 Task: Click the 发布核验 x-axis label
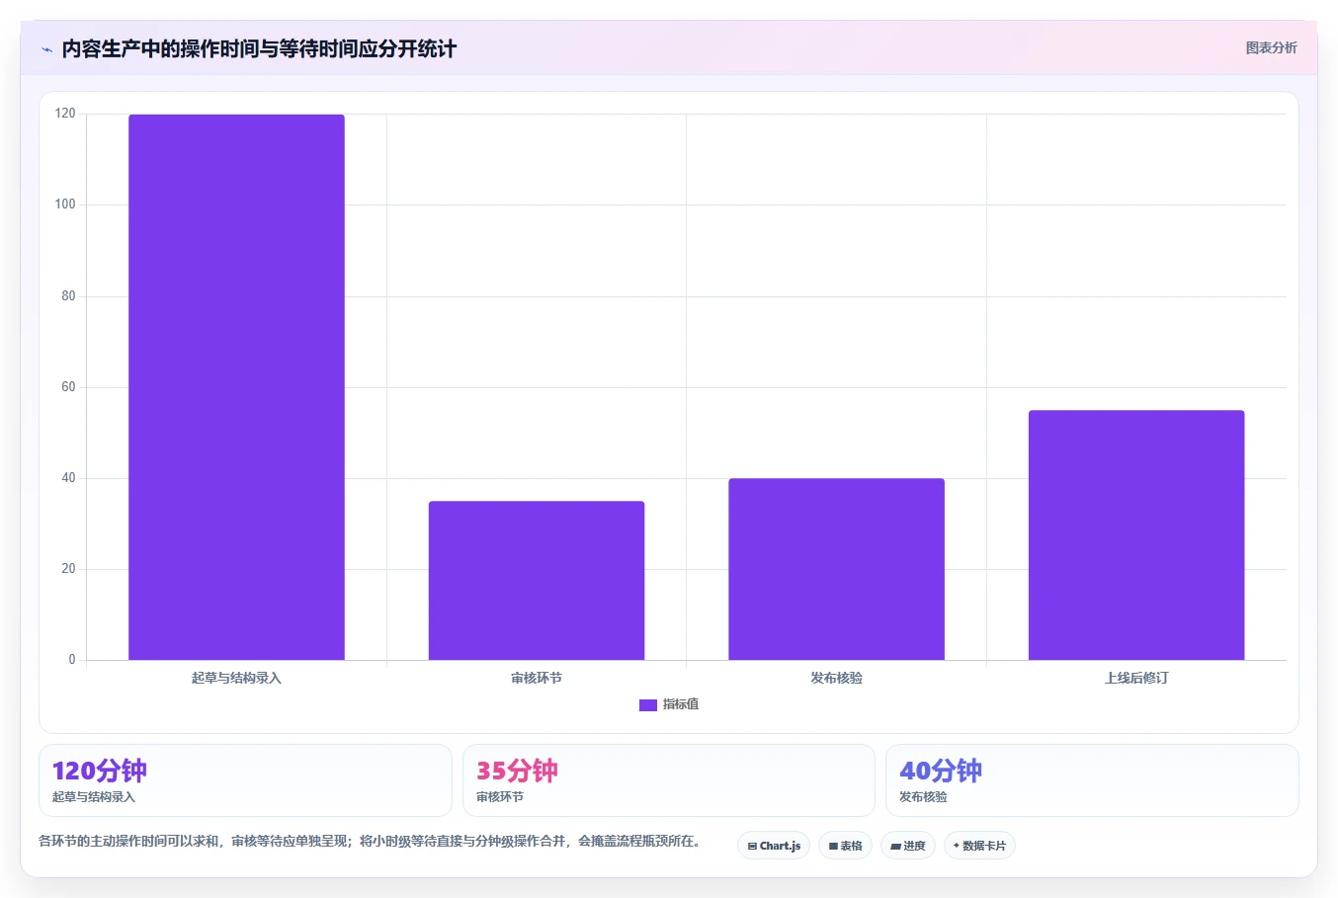pyautogui.click(x=837, y=678)
